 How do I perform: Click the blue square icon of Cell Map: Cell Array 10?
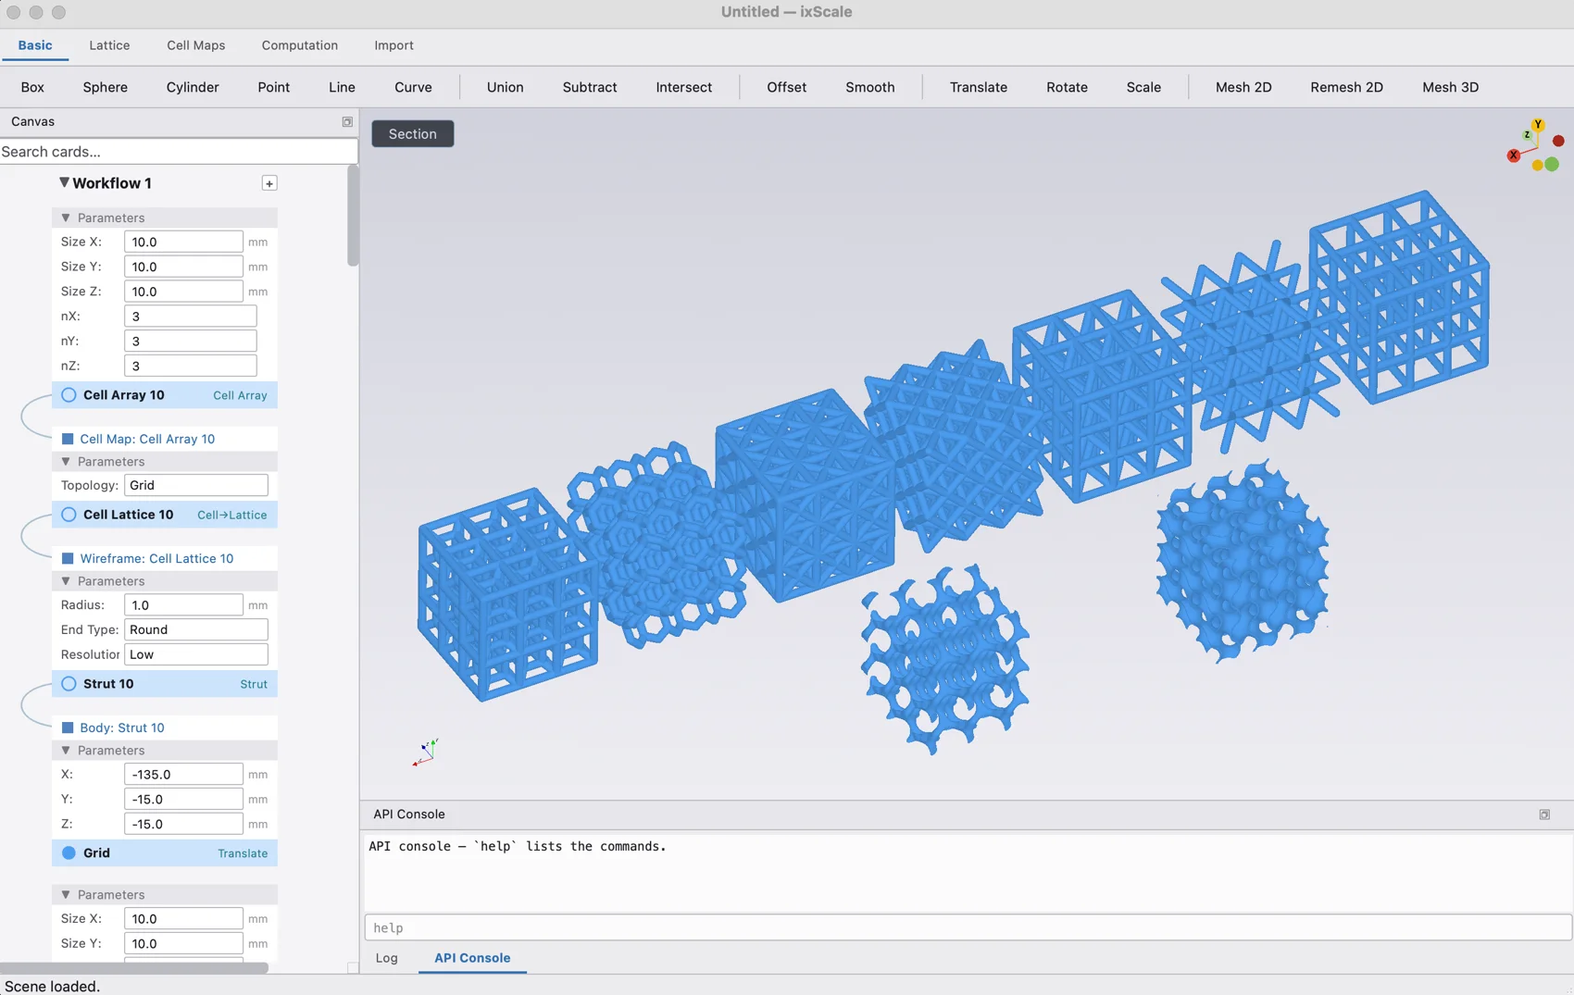point(68,439)
